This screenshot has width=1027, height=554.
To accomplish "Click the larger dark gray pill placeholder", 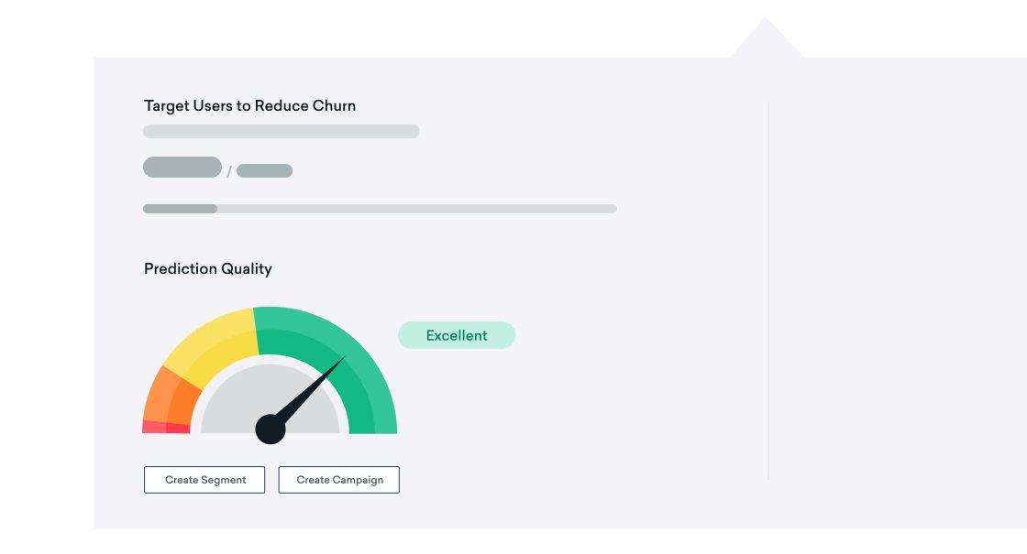I will pyautogui.click(x=182, y=168).
